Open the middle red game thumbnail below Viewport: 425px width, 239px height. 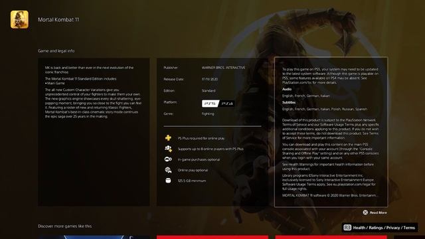pyautogui.click(x=212, y=237)
